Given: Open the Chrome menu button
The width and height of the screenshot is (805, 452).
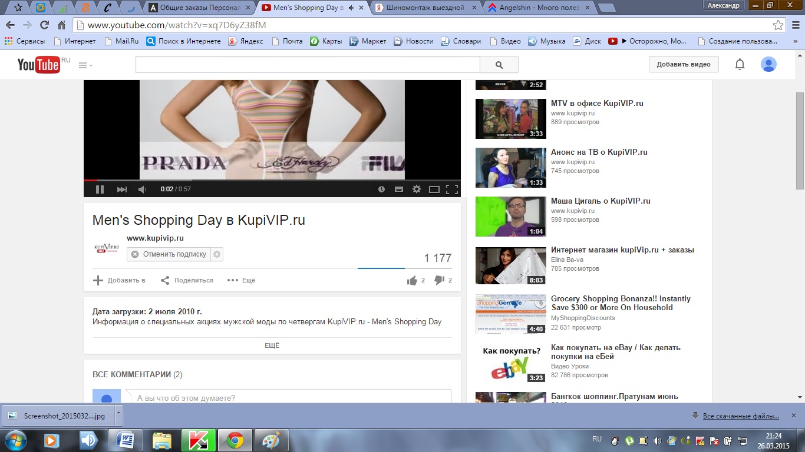Looking at the screenshot, I should click(x=794, y=25).
